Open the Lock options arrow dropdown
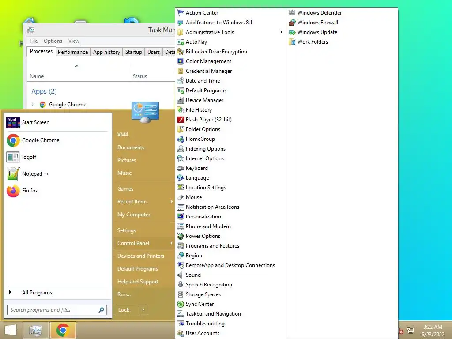Screen dimensions: 452x339 pyautogui.click(x=143, y=310)
